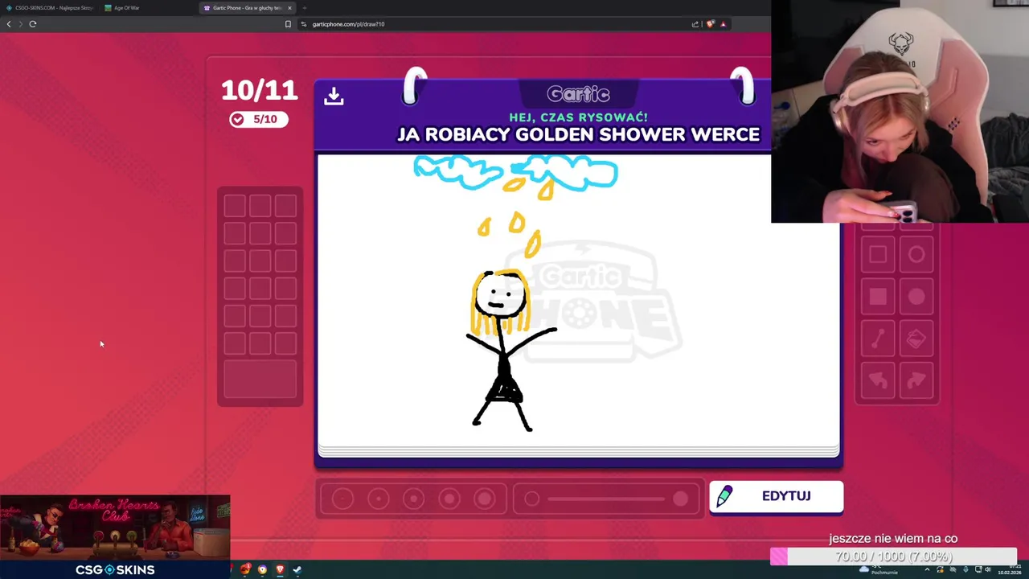The image size is (1029, 579).
Task: Click the 5/10 players done counter
Action: [x=259, y=119]
